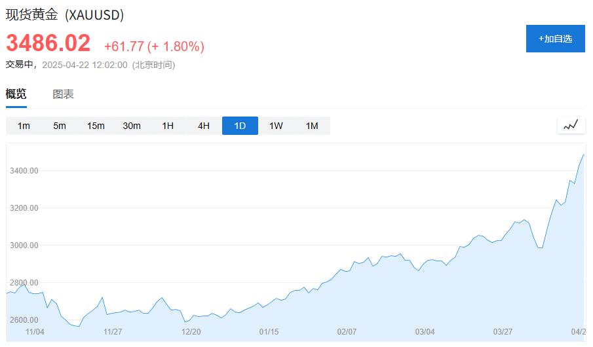The image size is (593, 347).
Task: Click the 3486.02 price value
Action: 48,43
